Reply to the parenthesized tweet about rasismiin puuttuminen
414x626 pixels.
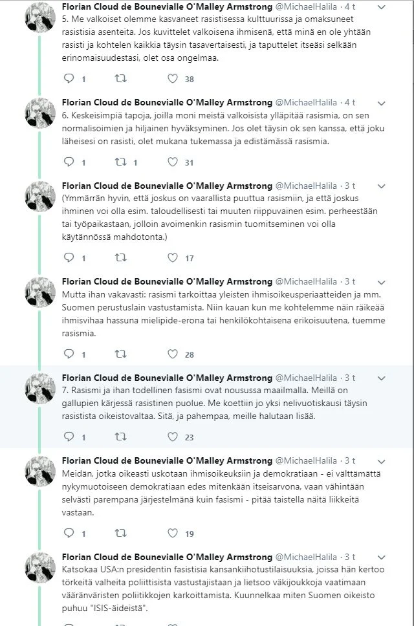69,257
